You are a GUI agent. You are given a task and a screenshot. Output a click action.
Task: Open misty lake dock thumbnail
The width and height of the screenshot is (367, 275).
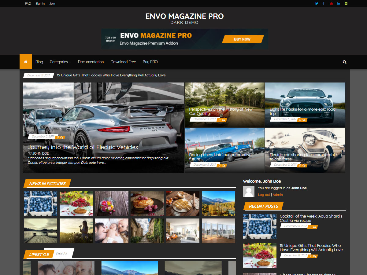(x=41, y=231)
